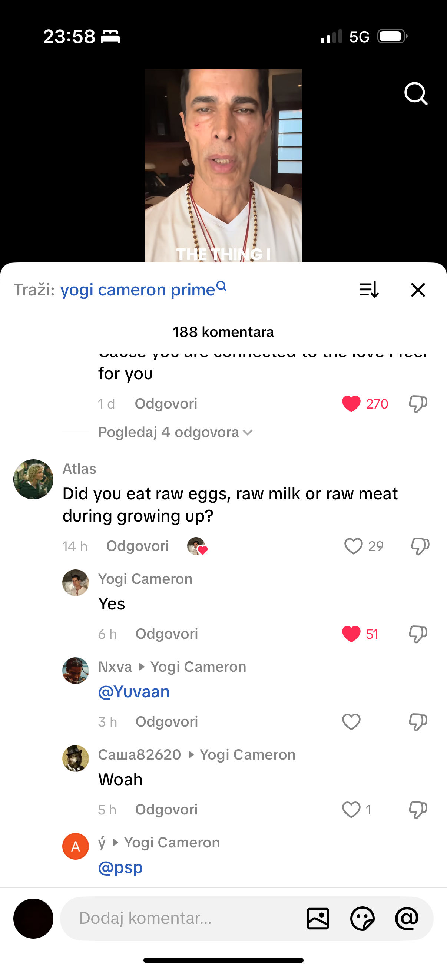The height and width of the screenshot is (972, 447).
Task: Open Atlas's profile picture
Action: click(33, 479)
